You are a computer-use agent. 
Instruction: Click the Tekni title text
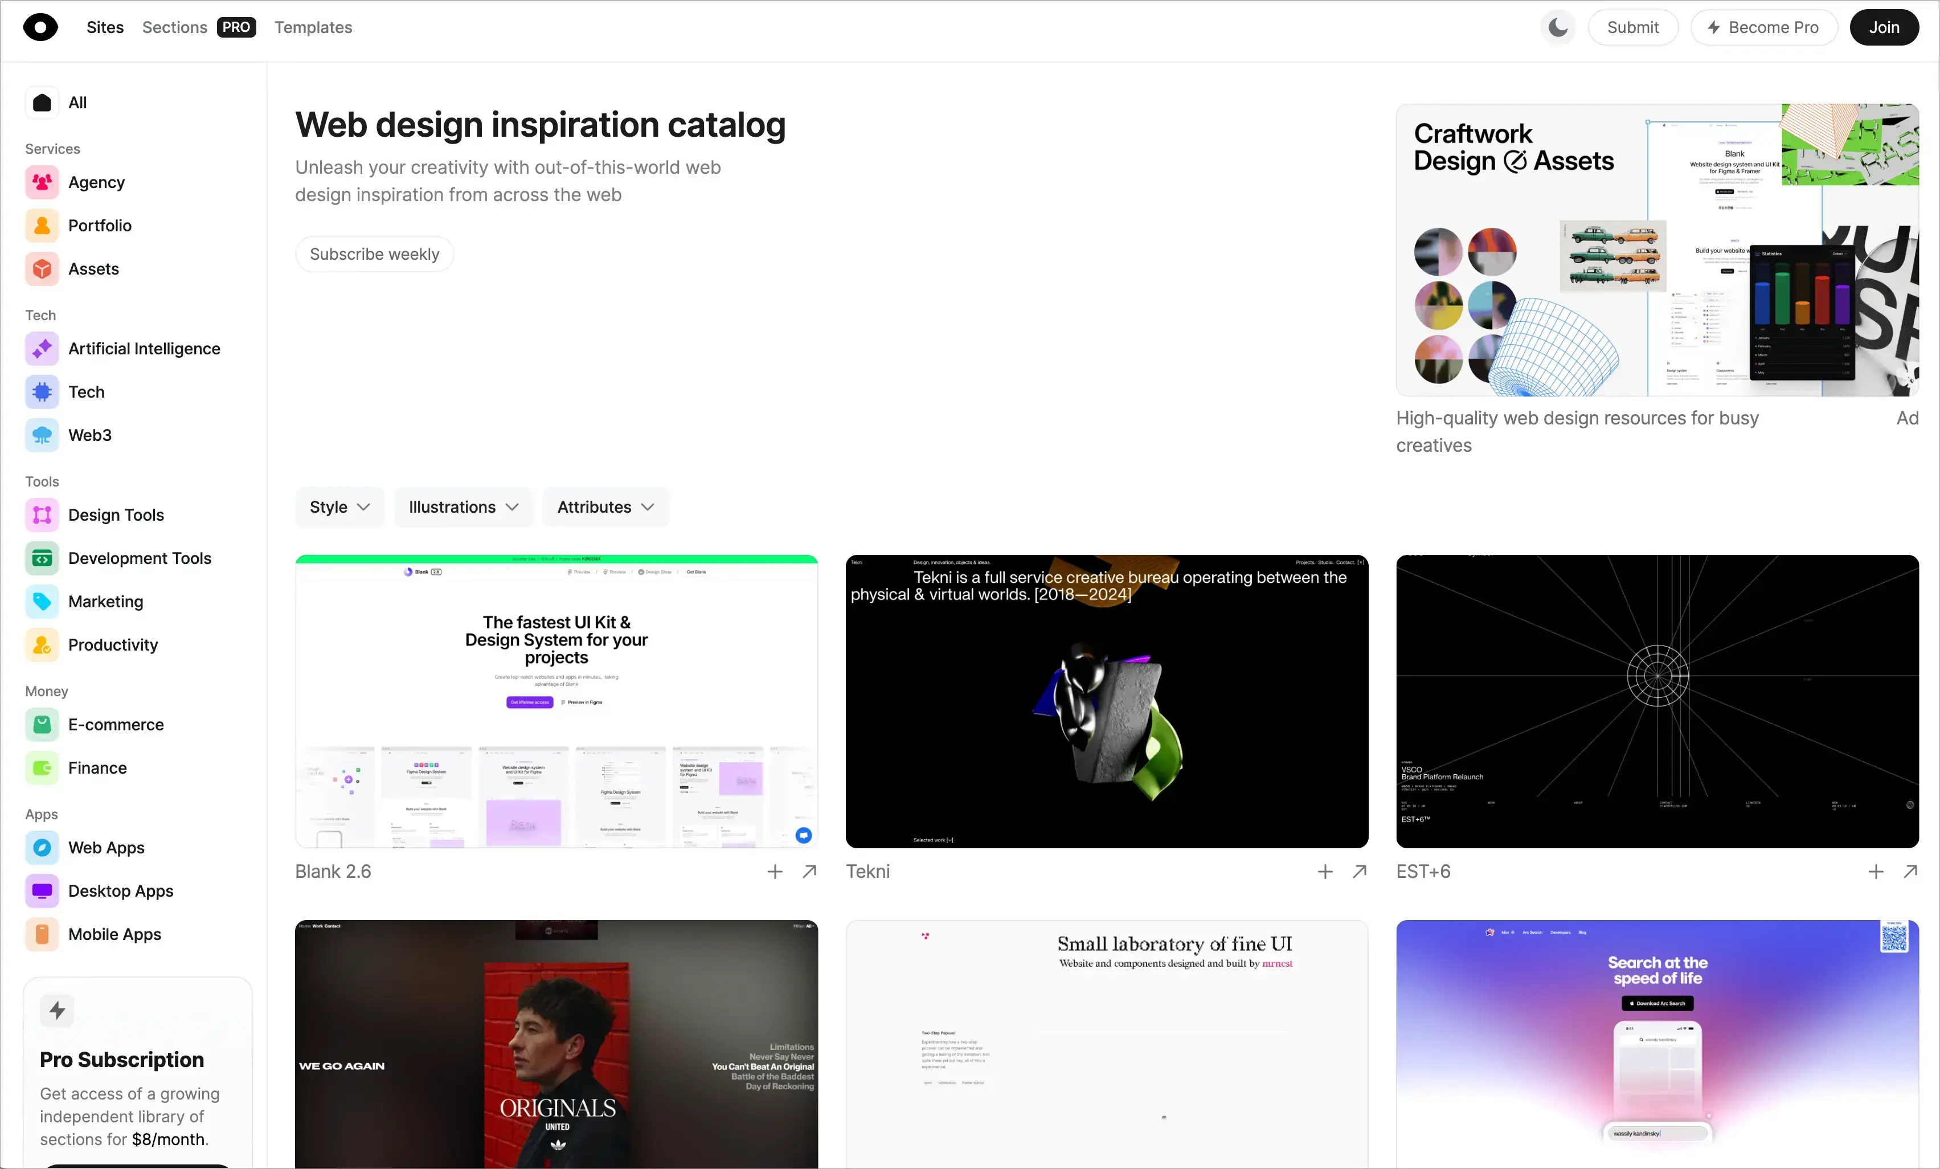[x=867, y=871]
